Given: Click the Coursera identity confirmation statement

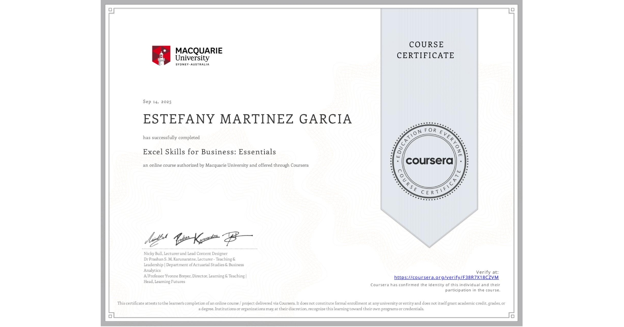Looking at the screenshot, I should (x=435, y=288).
